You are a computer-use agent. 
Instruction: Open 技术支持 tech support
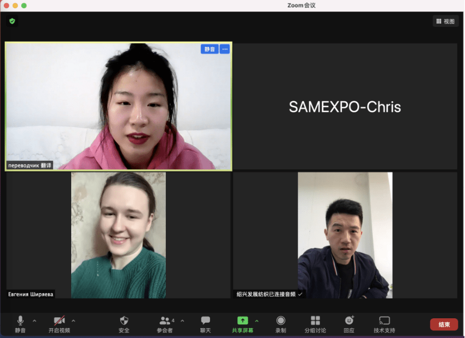point(384,324)
